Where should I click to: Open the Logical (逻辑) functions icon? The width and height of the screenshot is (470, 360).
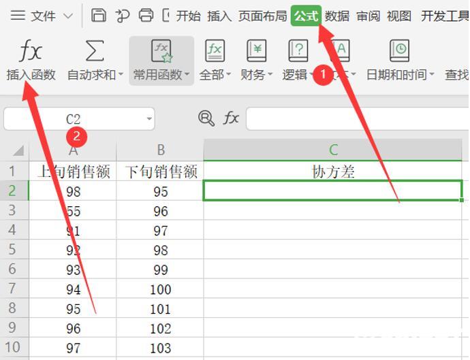tap(298, 50)
